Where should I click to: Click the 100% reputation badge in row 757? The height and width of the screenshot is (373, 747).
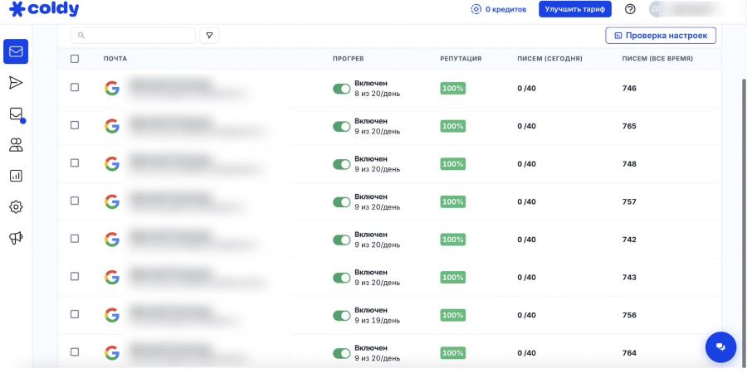(452, 201)
